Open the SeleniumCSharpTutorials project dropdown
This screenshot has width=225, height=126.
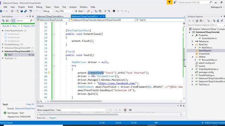coord(53,20)
